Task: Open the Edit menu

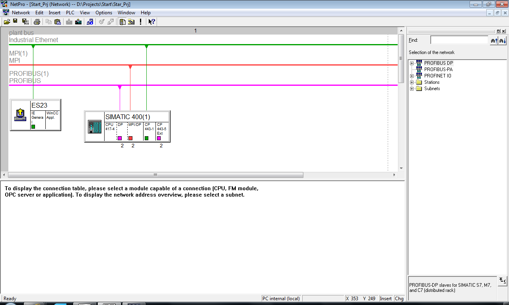Action: pos(39,13)
